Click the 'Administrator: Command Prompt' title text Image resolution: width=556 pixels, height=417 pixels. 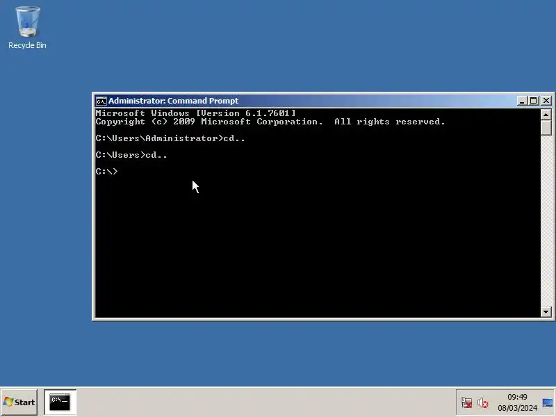[x=173, y=101]
